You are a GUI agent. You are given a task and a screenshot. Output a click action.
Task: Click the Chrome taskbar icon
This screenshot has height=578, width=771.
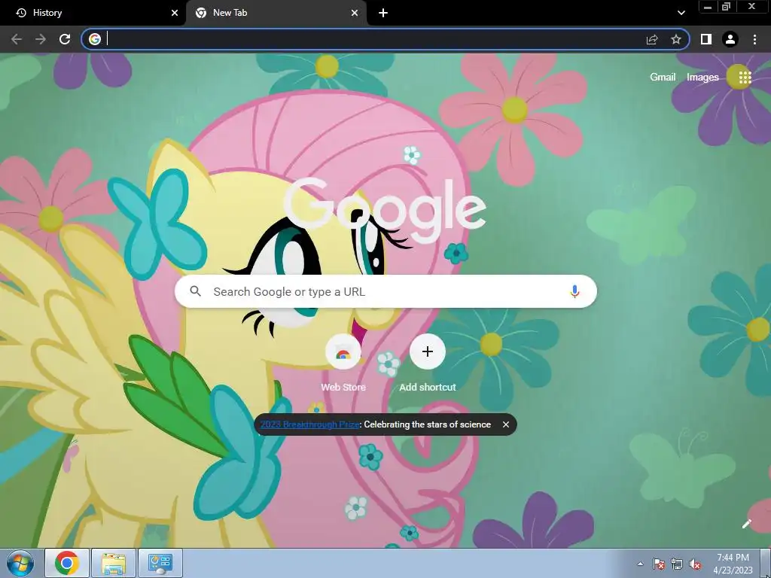coord(67,563)
